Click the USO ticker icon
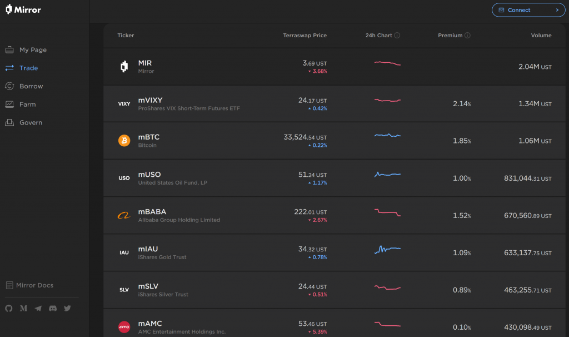The image size is (569, 337). (124, 178)
